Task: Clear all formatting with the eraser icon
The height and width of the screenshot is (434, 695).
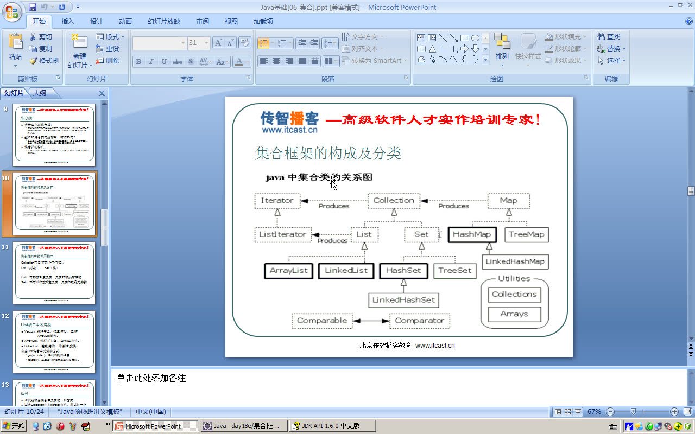Action: [x=245, y=43]
